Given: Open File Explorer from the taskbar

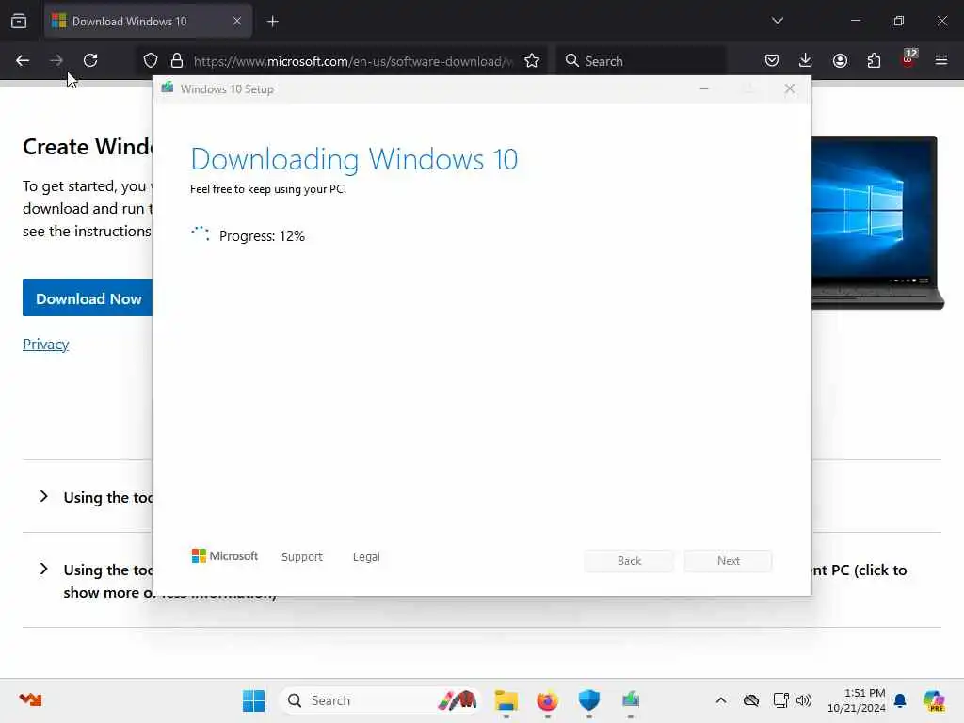Looking at the screenshot, I should point(506,700).
